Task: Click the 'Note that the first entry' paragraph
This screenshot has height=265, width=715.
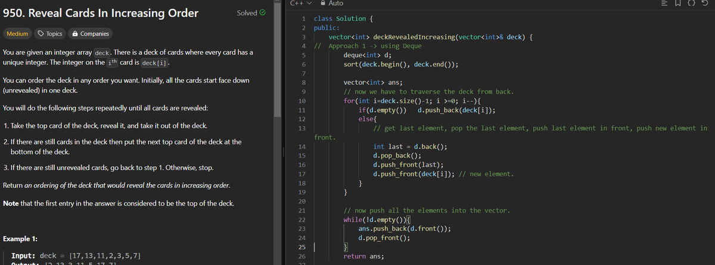Action: click(x=118, y=203)
